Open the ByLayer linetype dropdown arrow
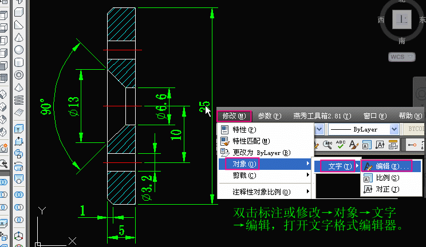Screen dimensions: 426x247 [x=394, y=129]
